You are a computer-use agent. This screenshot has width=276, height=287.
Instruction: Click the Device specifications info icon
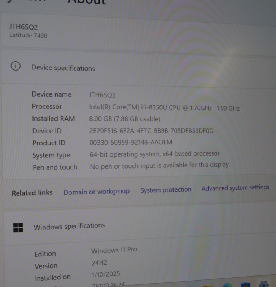pyautogui.click(x=16, y=66)
